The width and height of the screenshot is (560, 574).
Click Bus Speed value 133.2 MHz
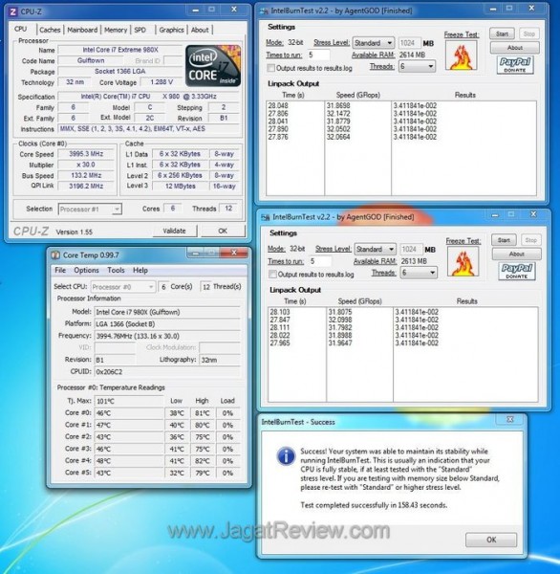coord(86,175)
